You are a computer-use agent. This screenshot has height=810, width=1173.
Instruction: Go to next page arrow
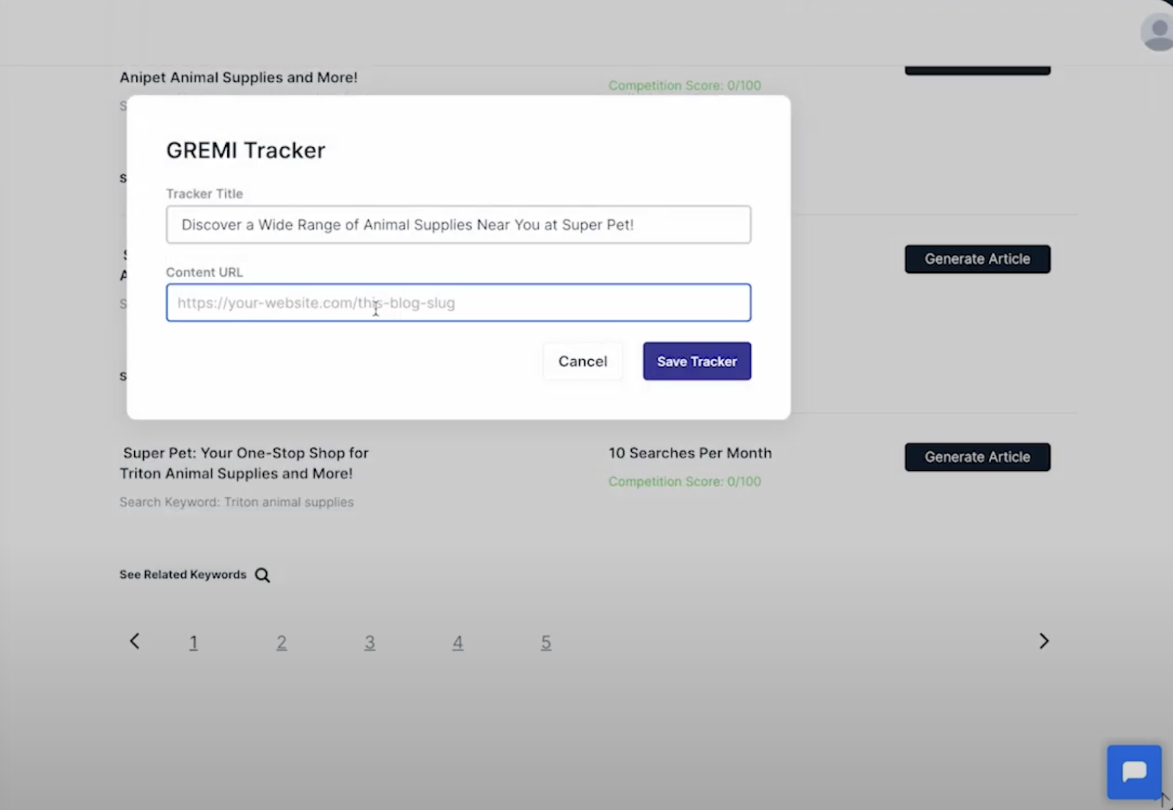tap(1044, 642)
